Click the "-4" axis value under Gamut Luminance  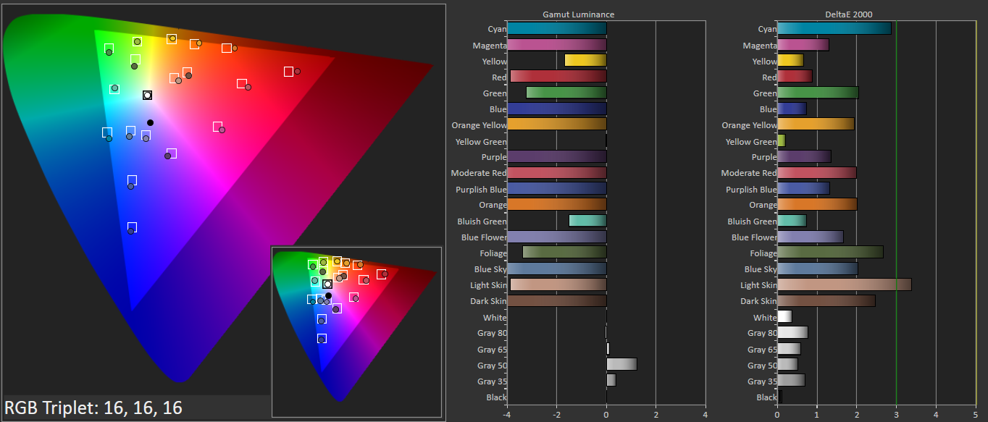click(506, 415)
